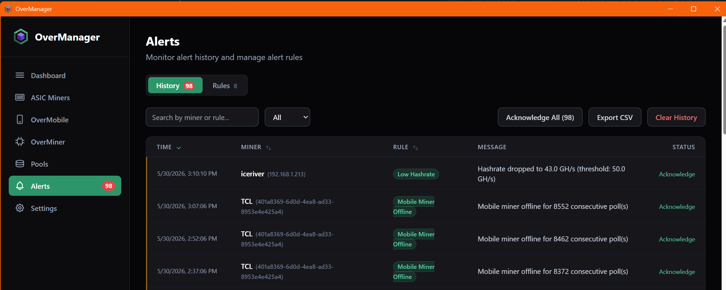The width and height of the screenshot is (726, 290).
Task: Focus the Search by miner or rule field
Action: [x=202, y=117]
